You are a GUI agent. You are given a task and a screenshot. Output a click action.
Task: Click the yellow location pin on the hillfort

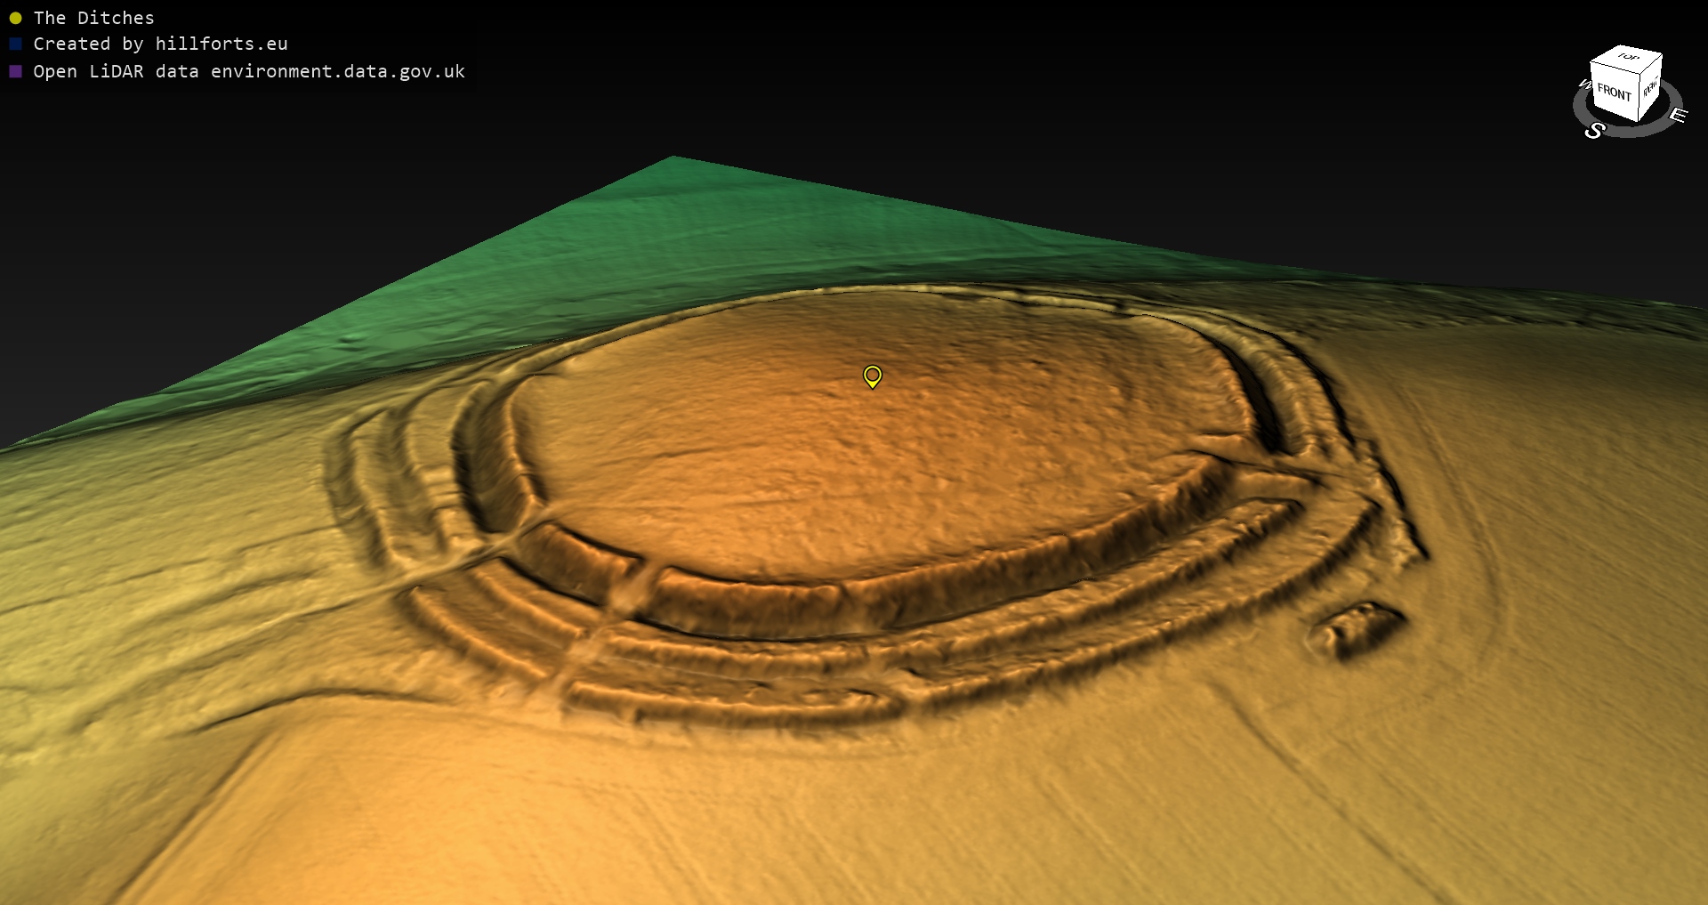tap(873, 376)
